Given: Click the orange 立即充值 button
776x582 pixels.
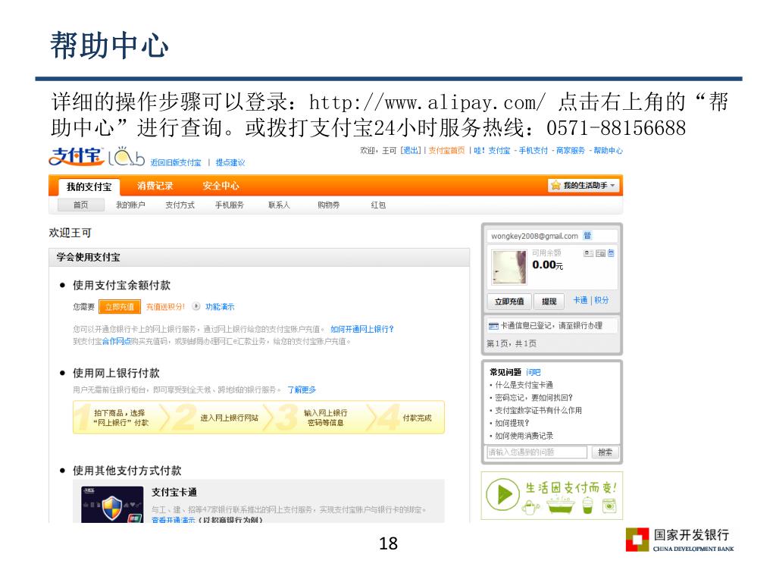Looking at the screenshot, I should [120, 307].
